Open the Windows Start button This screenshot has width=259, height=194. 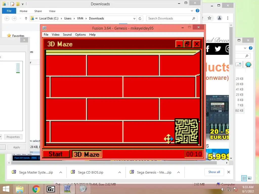click(6, 189)
